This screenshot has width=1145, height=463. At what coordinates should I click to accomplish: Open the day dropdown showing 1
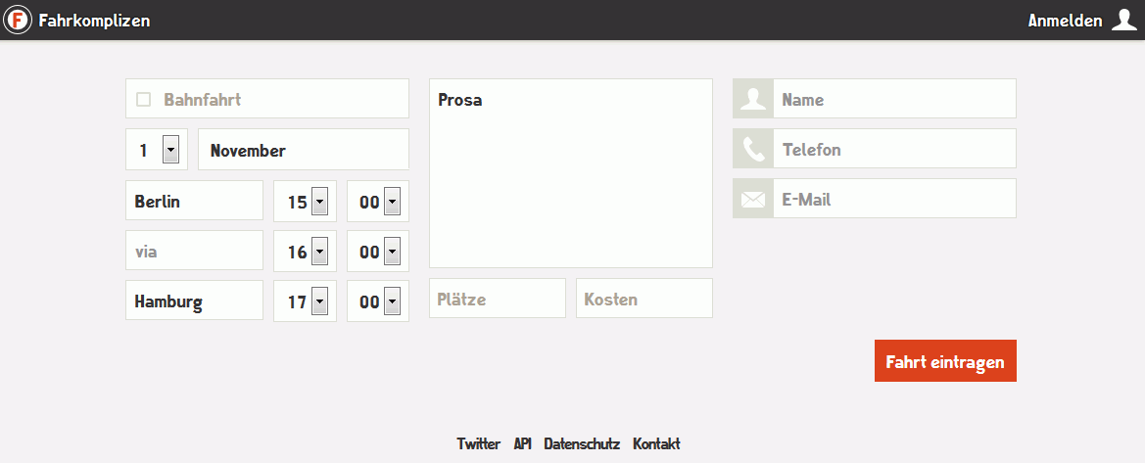pyautogui.click(x=170, y=150)
